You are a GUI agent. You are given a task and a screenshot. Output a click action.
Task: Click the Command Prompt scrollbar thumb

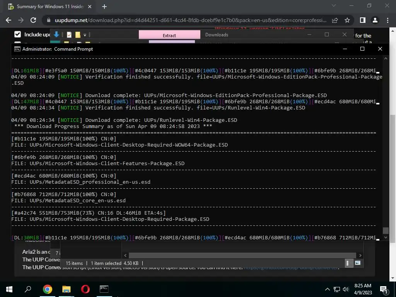coord(386,230)
